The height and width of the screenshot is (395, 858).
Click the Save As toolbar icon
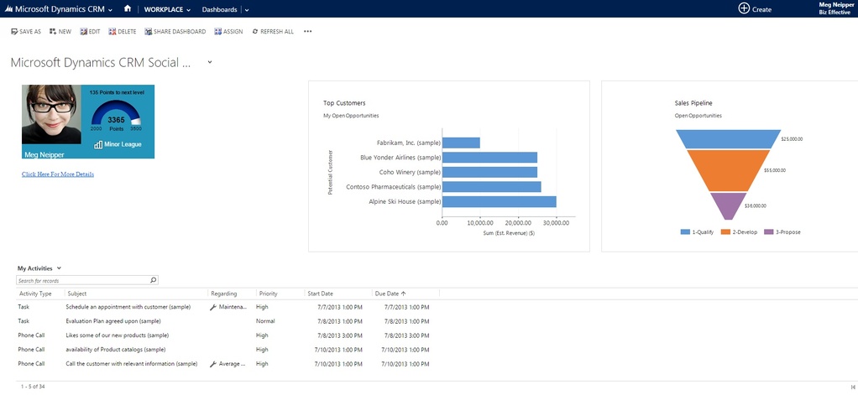pyautogui.click(x=14, y=32)
